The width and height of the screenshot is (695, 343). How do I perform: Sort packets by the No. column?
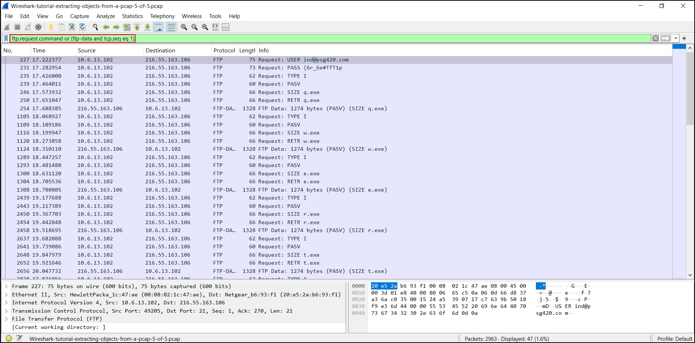16,51
